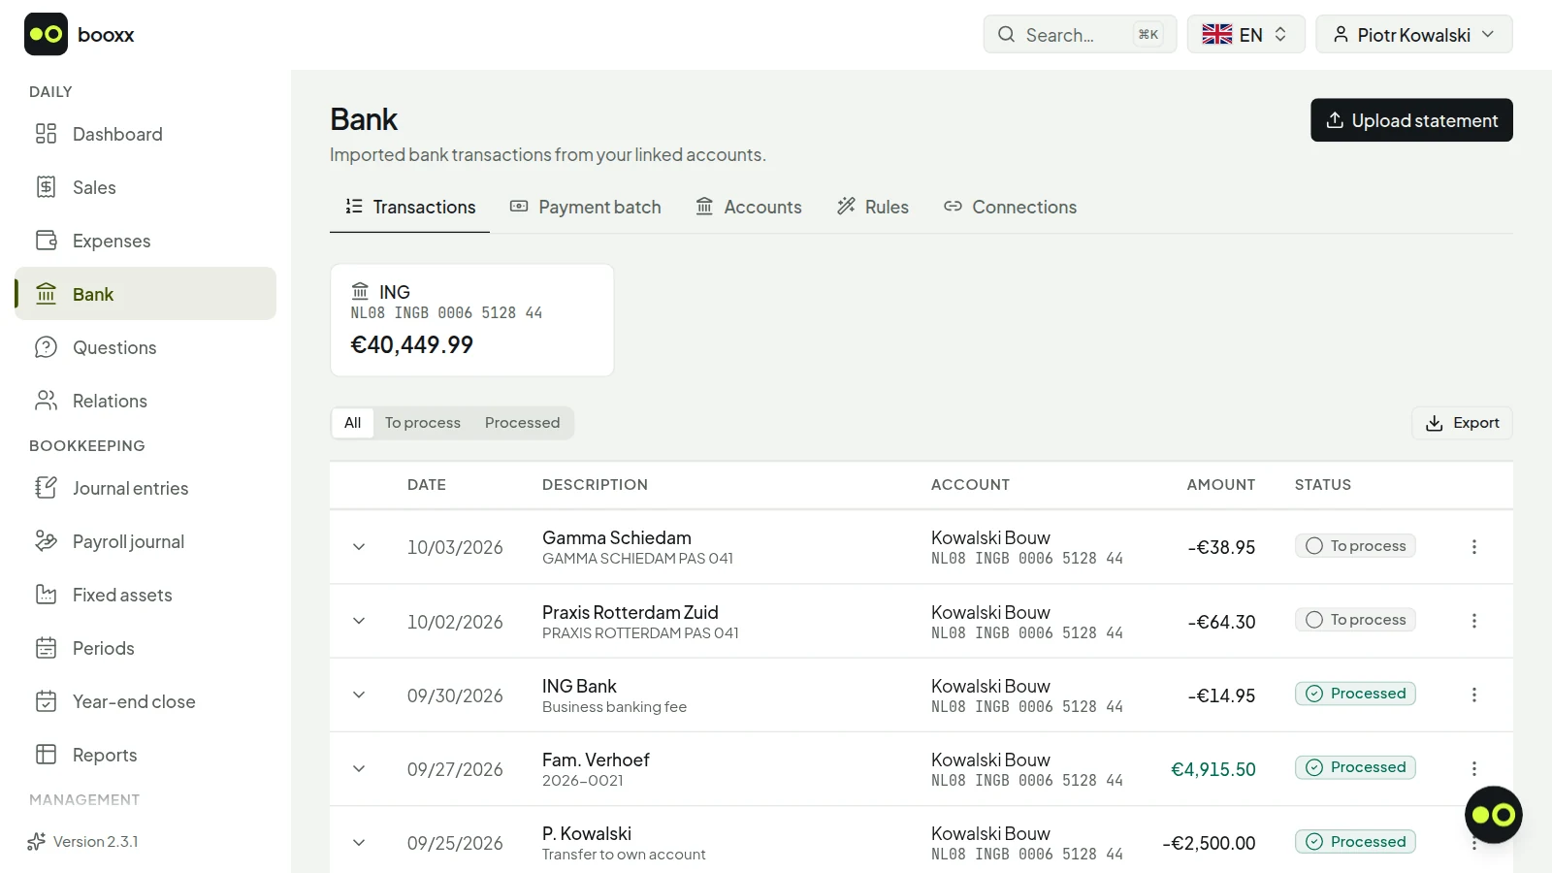The image size is (1552, 873).
Task: Navigate to Relations
Action: 145,401
